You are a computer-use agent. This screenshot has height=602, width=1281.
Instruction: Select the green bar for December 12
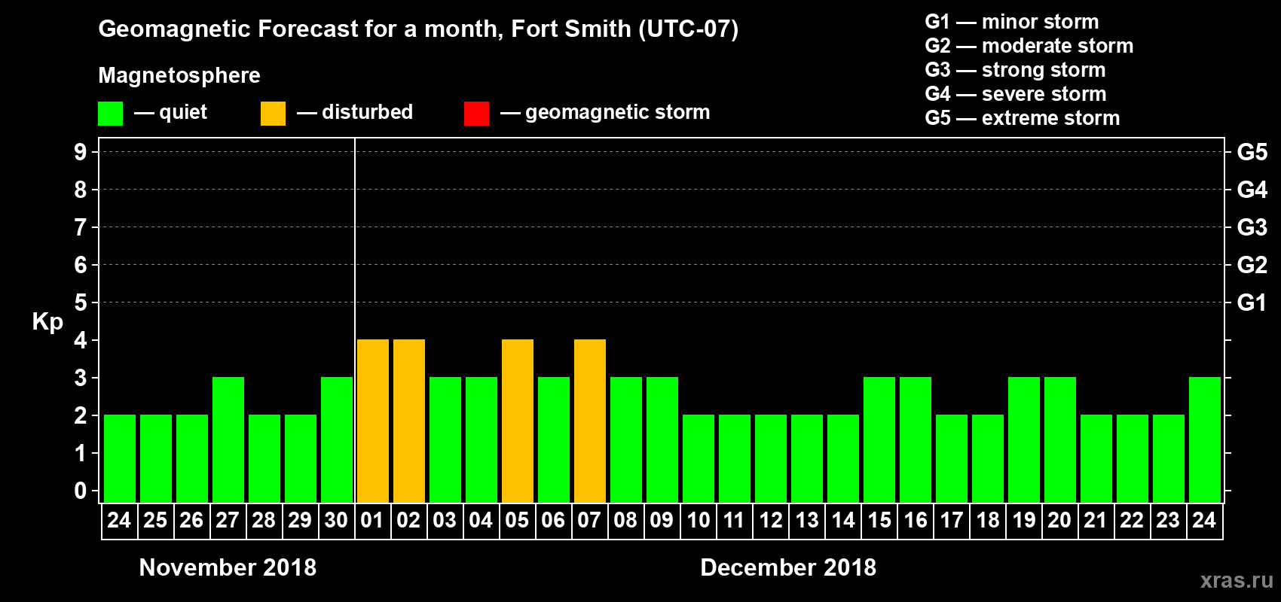pos(771,459)
